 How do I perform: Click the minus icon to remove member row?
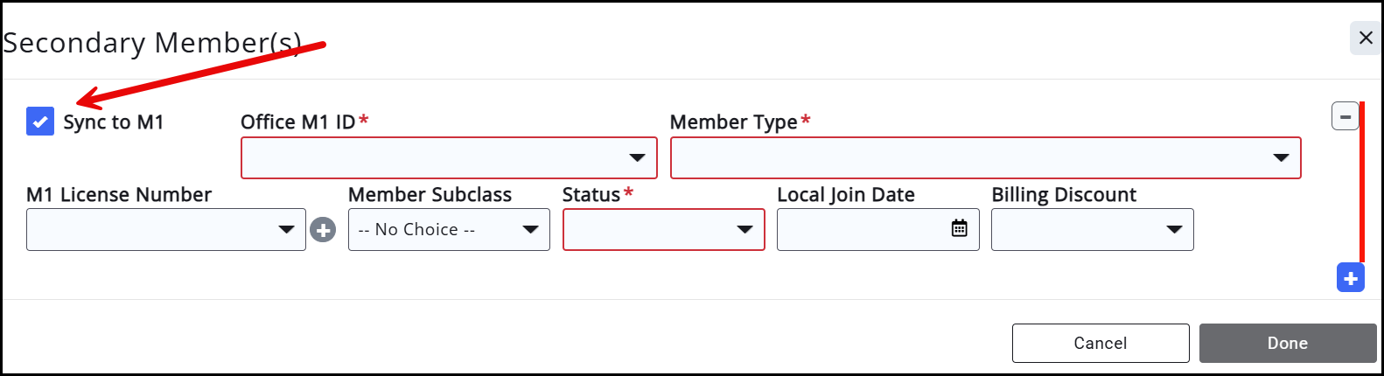1345,116
